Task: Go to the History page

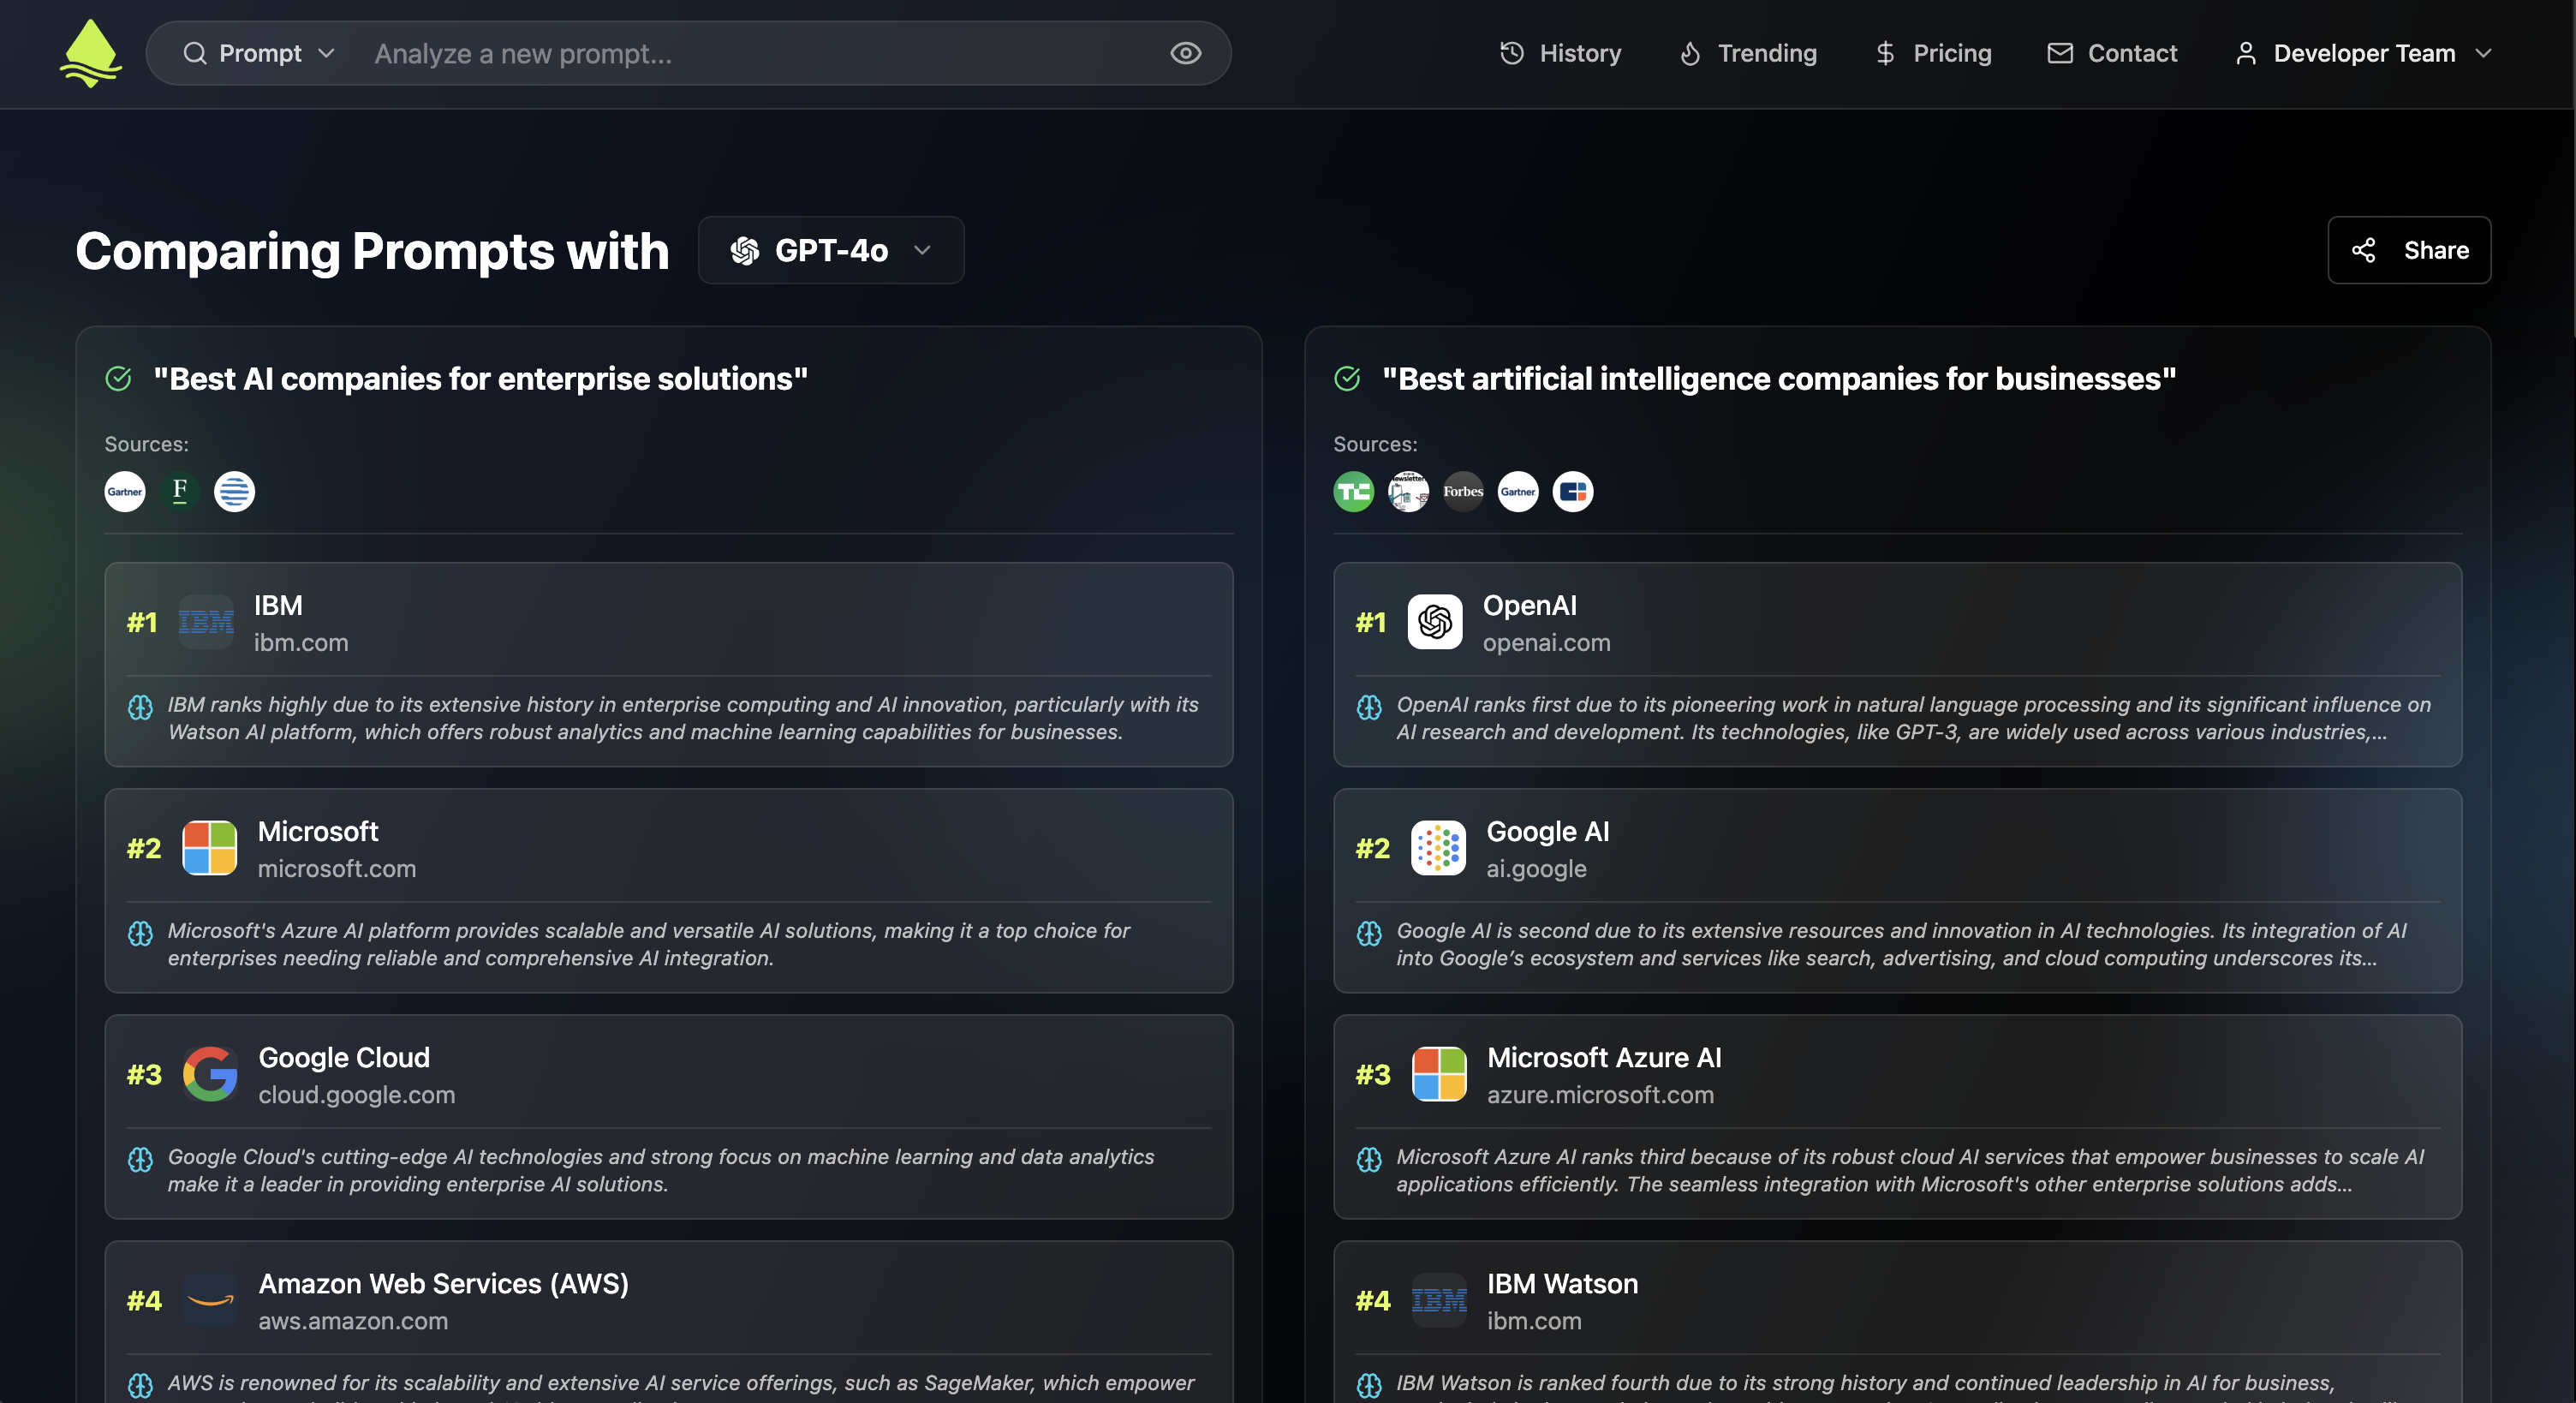Action: point(1560,53)
